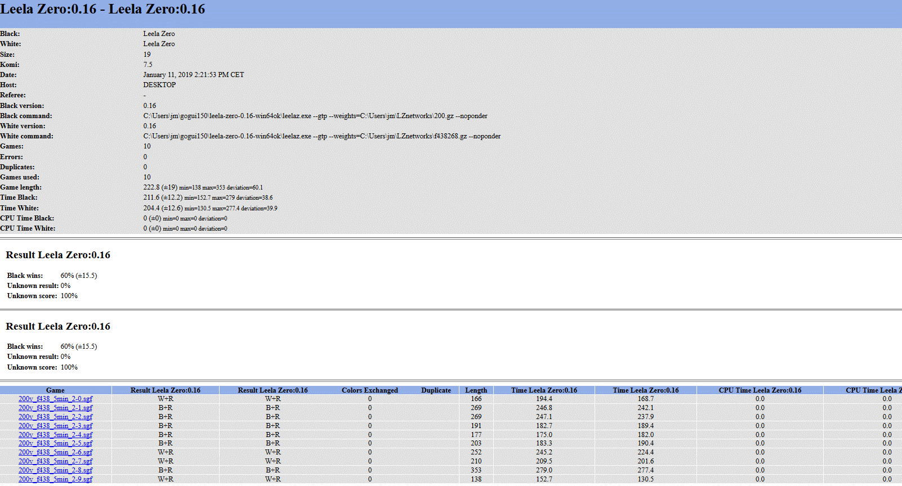
Task: Open the 200v_f438_5min_2-1.sgf game link
Action: click(x=55, y=408)
